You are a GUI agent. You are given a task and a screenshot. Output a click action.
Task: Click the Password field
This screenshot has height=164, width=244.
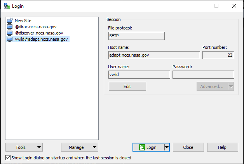(203, 75)
